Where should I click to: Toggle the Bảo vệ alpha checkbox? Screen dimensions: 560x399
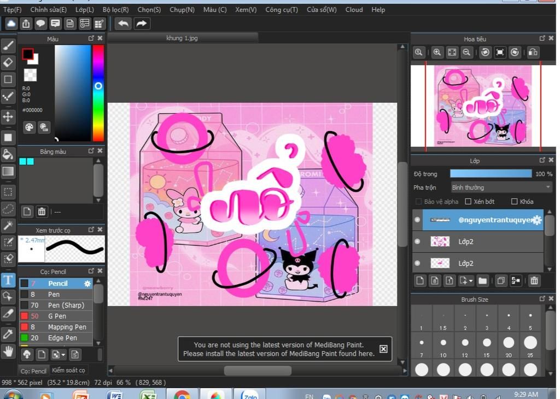point(418,202)
